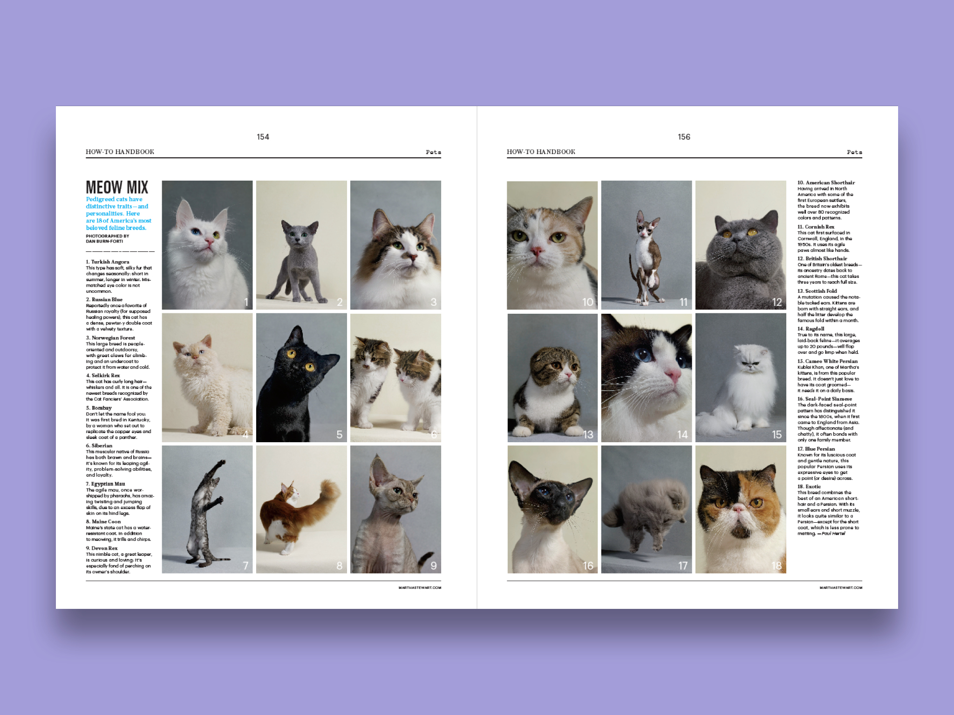Click the Seal-Point Siamese photo numbered 16
The image size is (954, 715).
point(552,509)
